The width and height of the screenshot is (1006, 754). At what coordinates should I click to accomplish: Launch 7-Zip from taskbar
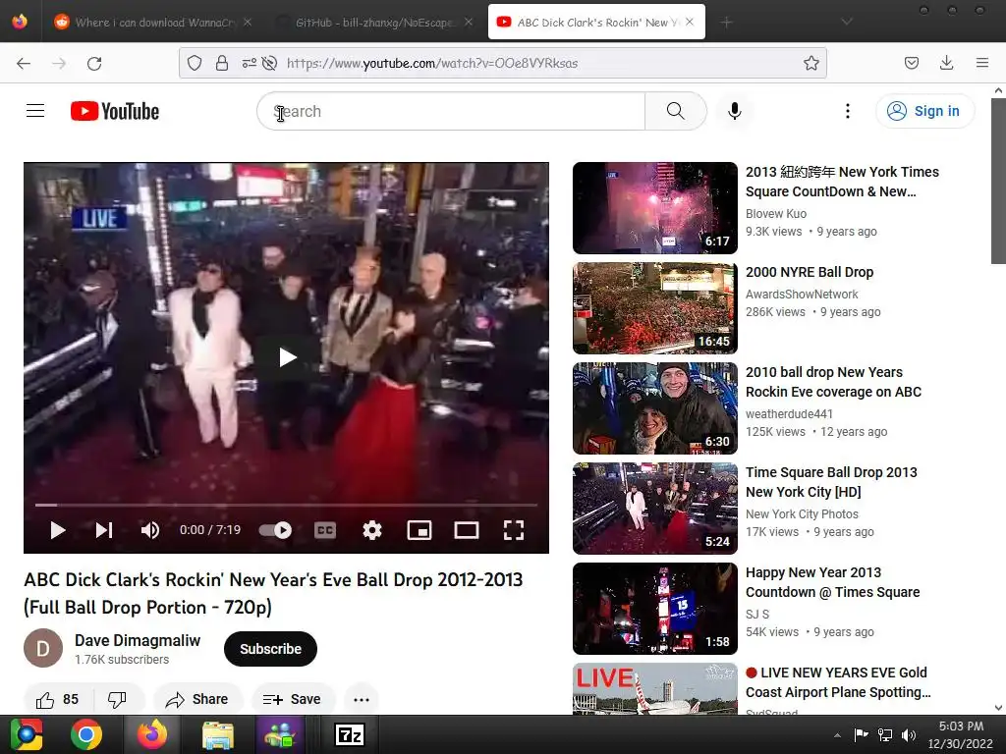click(x=350, y=734)
